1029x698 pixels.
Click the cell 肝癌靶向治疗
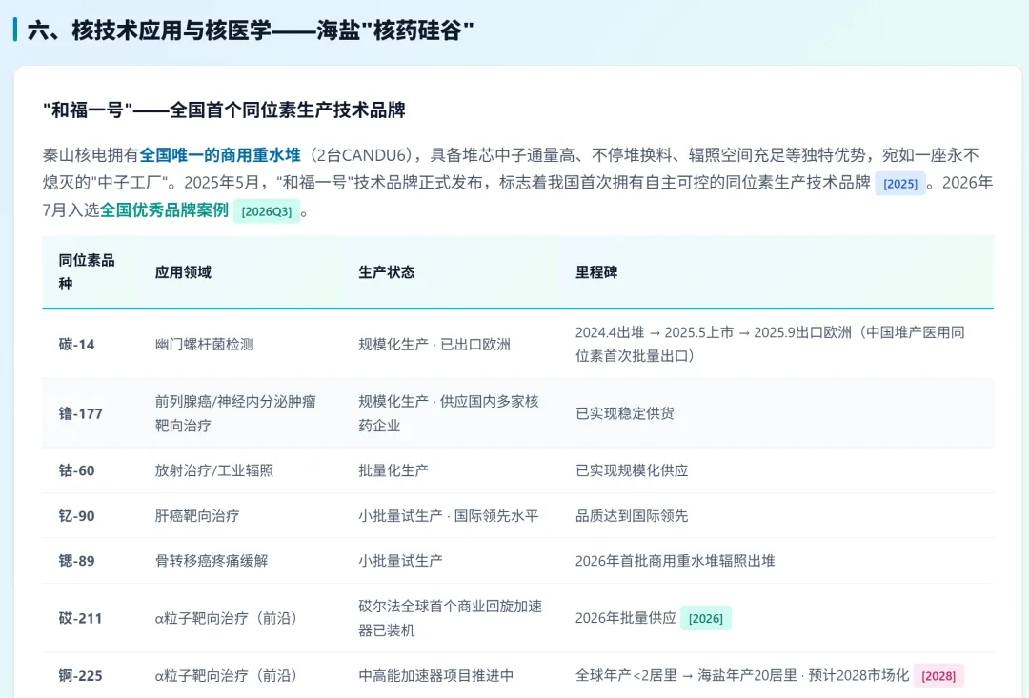[x=197, y=515]
